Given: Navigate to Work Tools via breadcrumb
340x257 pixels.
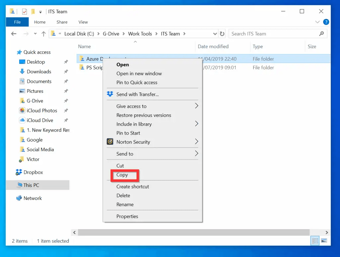Looking at the screenshot, I should [140, 33].
